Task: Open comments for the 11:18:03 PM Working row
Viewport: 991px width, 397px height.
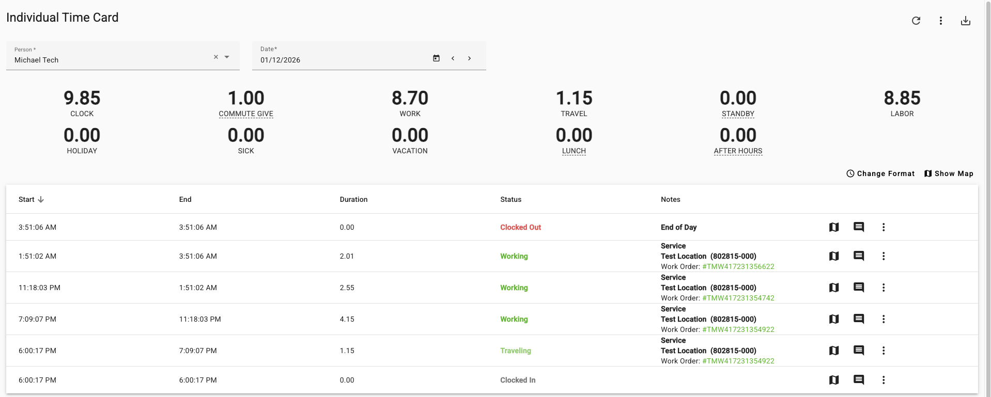Action: [859, 288]
